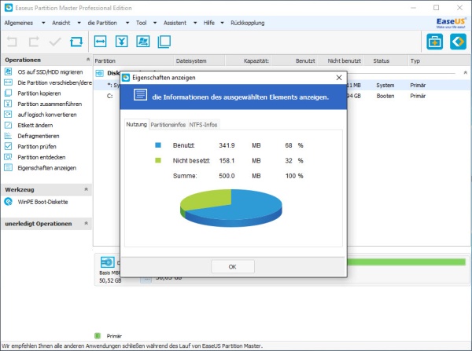Click the Redo toolbar icon
Viewport: 472px width, 351px height.
(x=34, y=42)
